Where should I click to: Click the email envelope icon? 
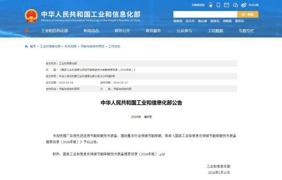coord(226,5)
